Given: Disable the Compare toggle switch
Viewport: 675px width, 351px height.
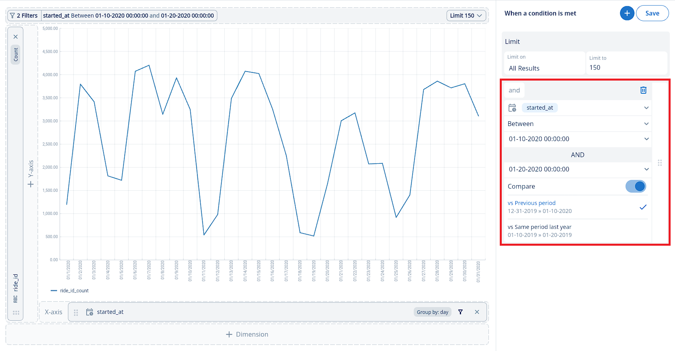Looking at the screenshot, I should click(635, 186).
